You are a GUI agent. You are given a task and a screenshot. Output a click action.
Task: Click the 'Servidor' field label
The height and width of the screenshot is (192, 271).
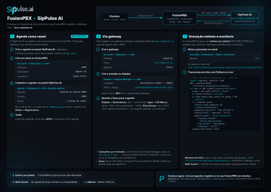coord(21,92)
